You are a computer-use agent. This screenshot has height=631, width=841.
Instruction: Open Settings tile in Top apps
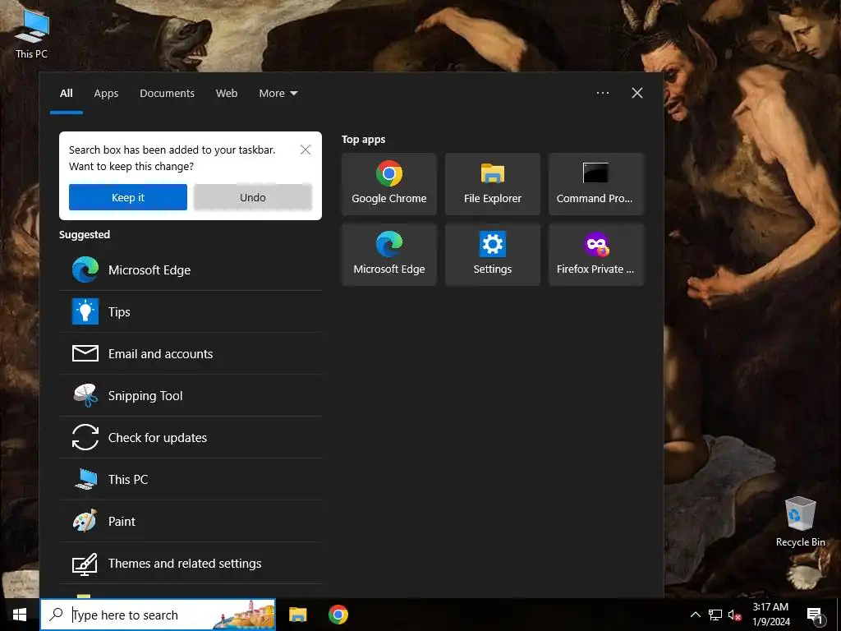click(493, 255)
